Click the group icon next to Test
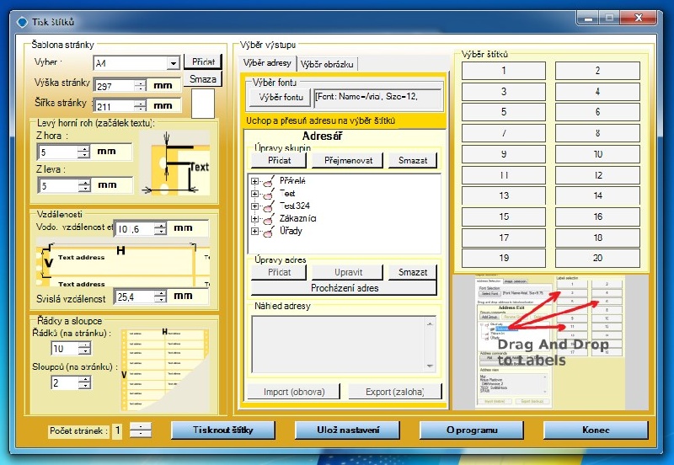Viewport: 674px width, 465px height. [269, 194]
